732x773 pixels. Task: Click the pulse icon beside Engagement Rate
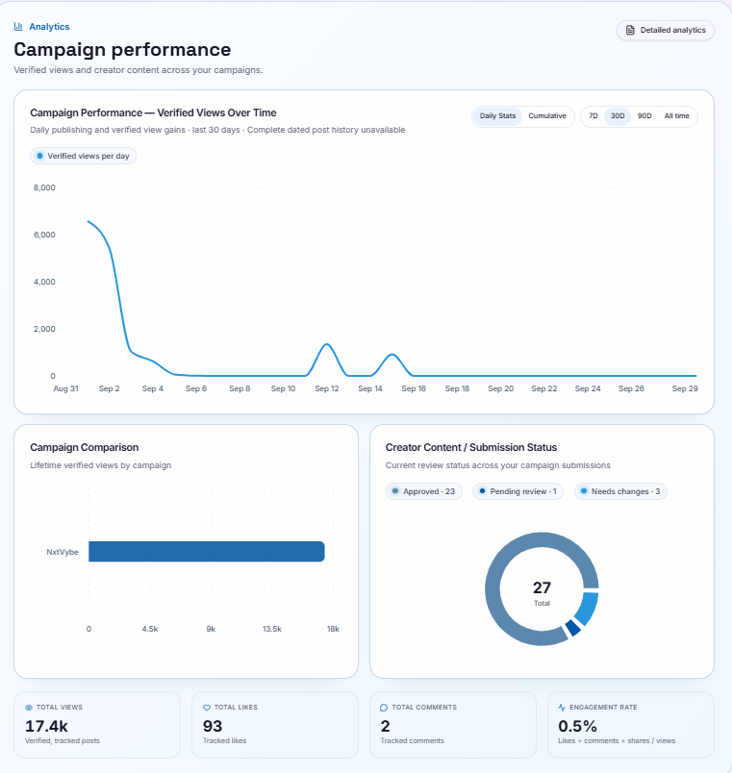[x=562, y=708]
